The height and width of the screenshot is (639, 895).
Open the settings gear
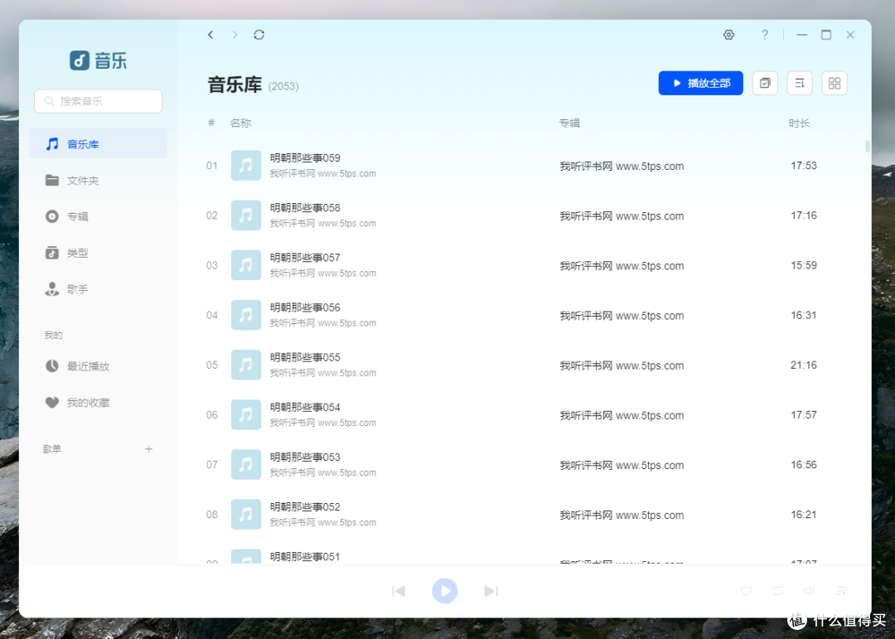click(x=729, y=35)
